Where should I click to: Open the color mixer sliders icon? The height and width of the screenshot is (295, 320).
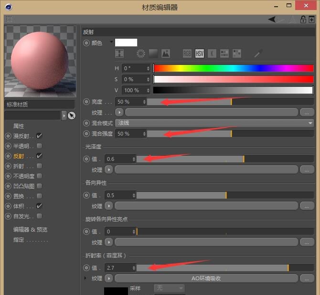click(x=224, y=53)
